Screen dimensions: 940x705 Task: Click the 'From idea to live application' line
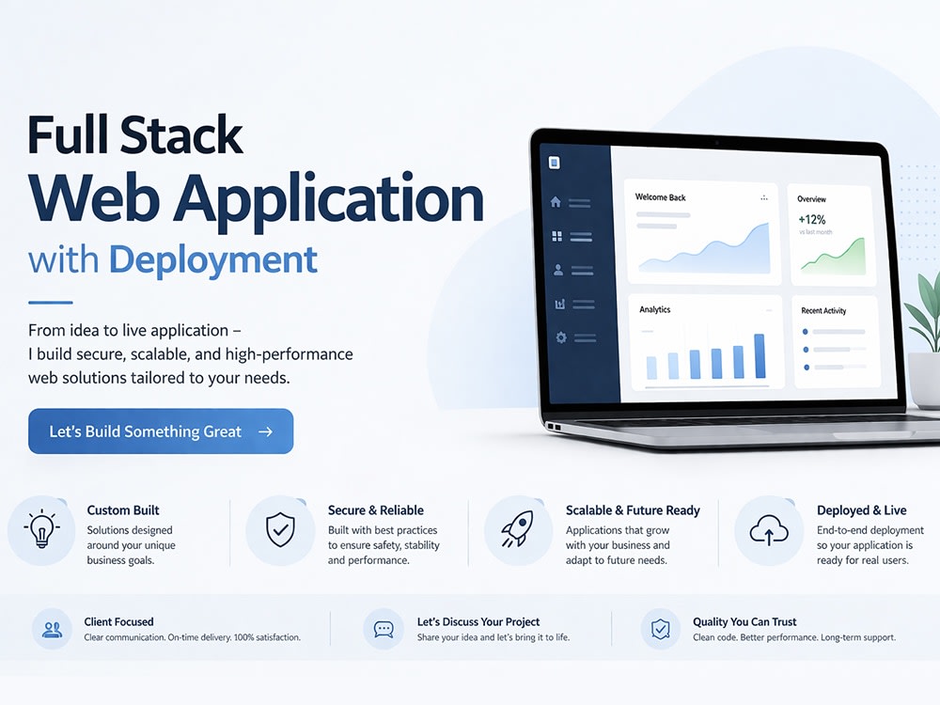coord(134,330)
